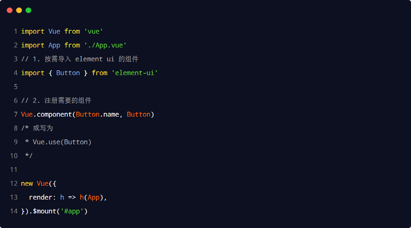Click Button.name argument on line 7
This screenshot has height=228, width=411.
97,114
